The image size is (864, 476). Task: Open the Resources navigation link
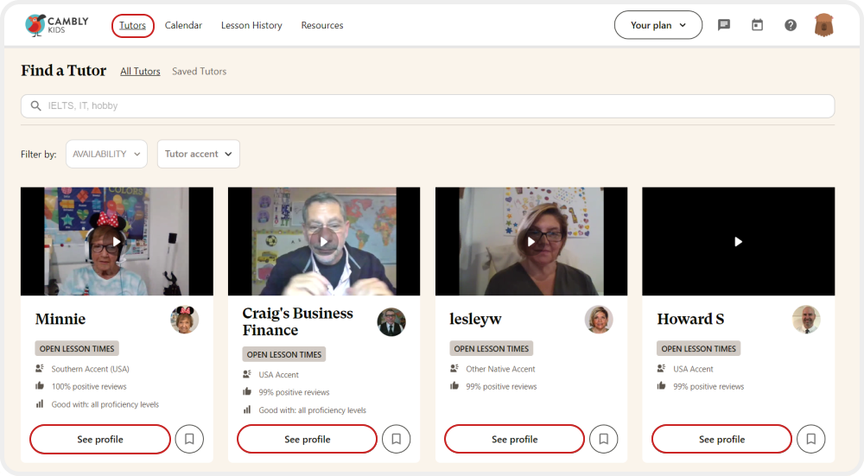pyautogui.click(x=322, y=25)
